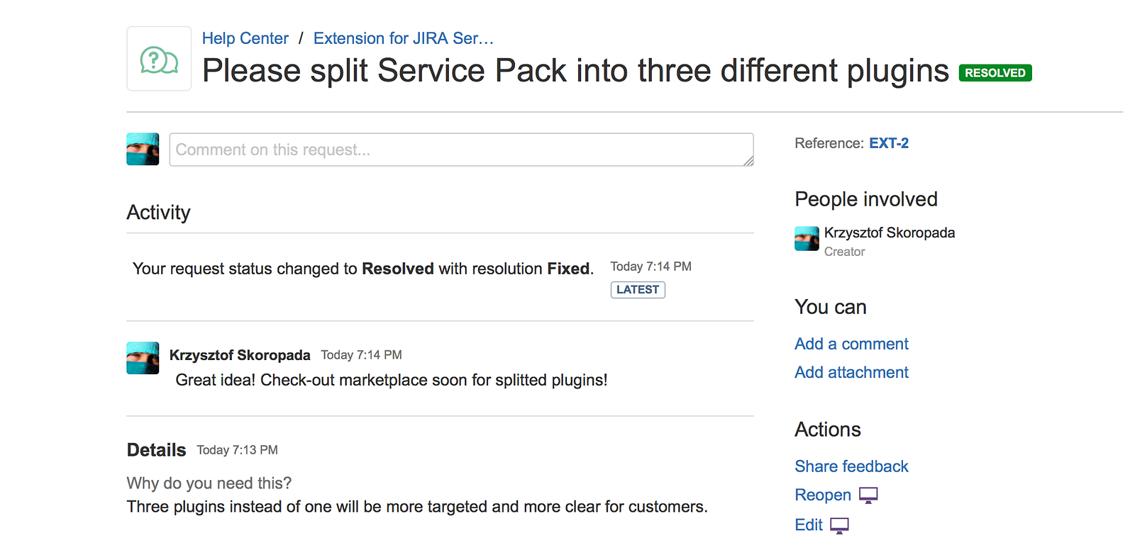
Task: Click the green RESOLVED status badge
Action: click(995, 73)
